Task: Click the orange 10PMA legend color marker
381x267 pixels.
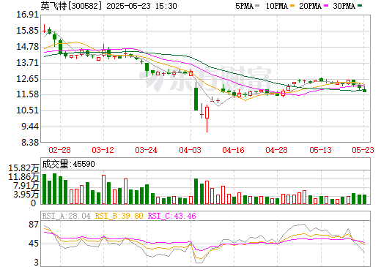Action: pos(292,6)
